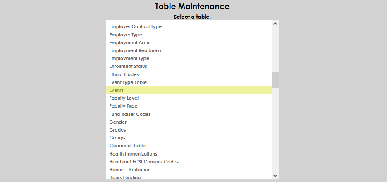Image resolution: width=387 pixels, height=182 pixels.
Task: Choose Faculty Level from list
Action: pyautogui.click(x=124, y=98)
